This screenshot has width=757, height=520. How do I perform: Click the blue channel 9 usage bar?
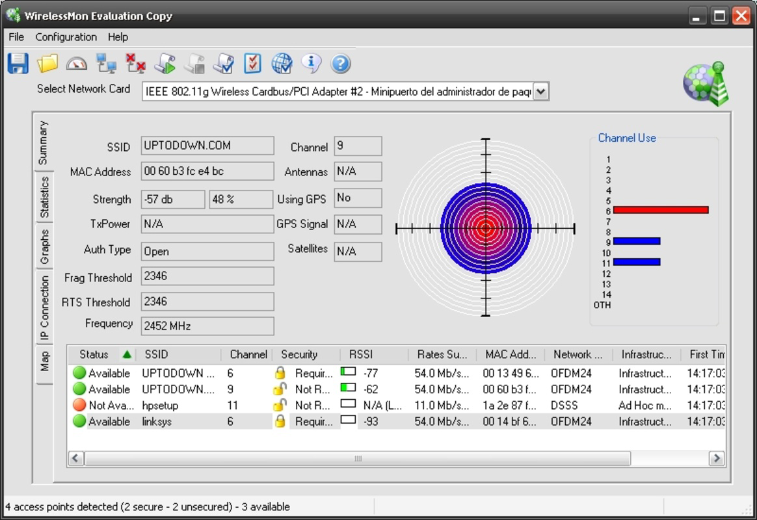(x=636, y=241)
